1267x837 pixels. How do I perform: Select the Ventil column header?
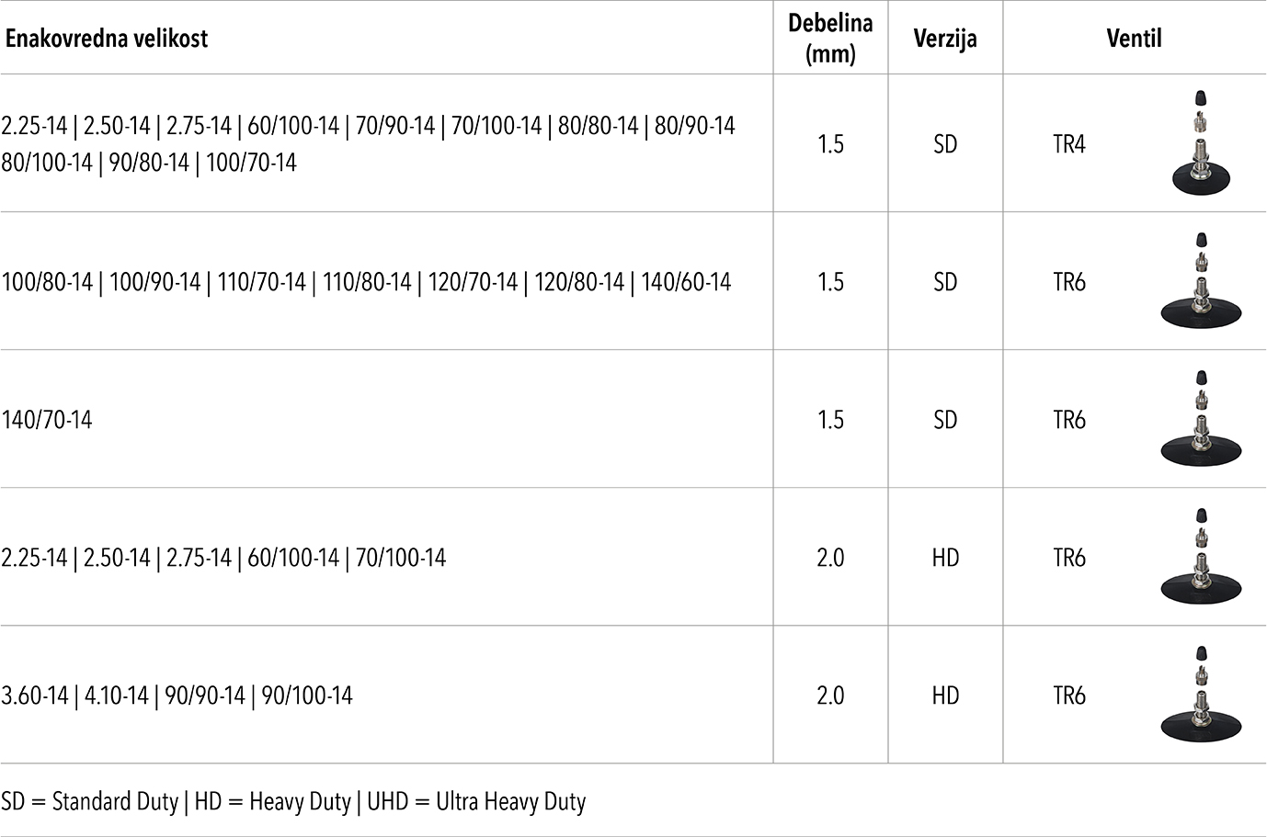(1134, 39)
